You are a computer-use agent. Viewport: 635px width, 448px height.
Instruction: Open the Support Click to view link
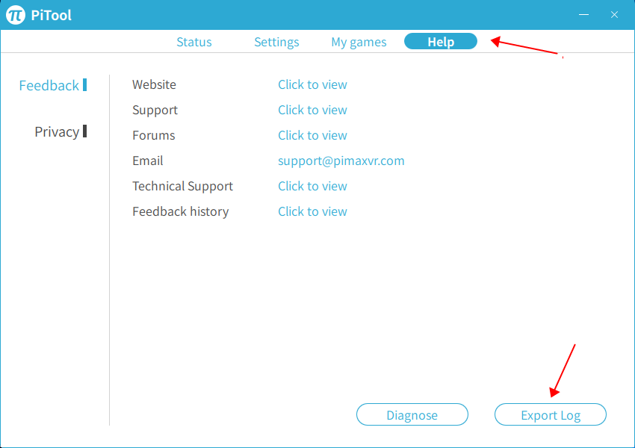(312, 110)
